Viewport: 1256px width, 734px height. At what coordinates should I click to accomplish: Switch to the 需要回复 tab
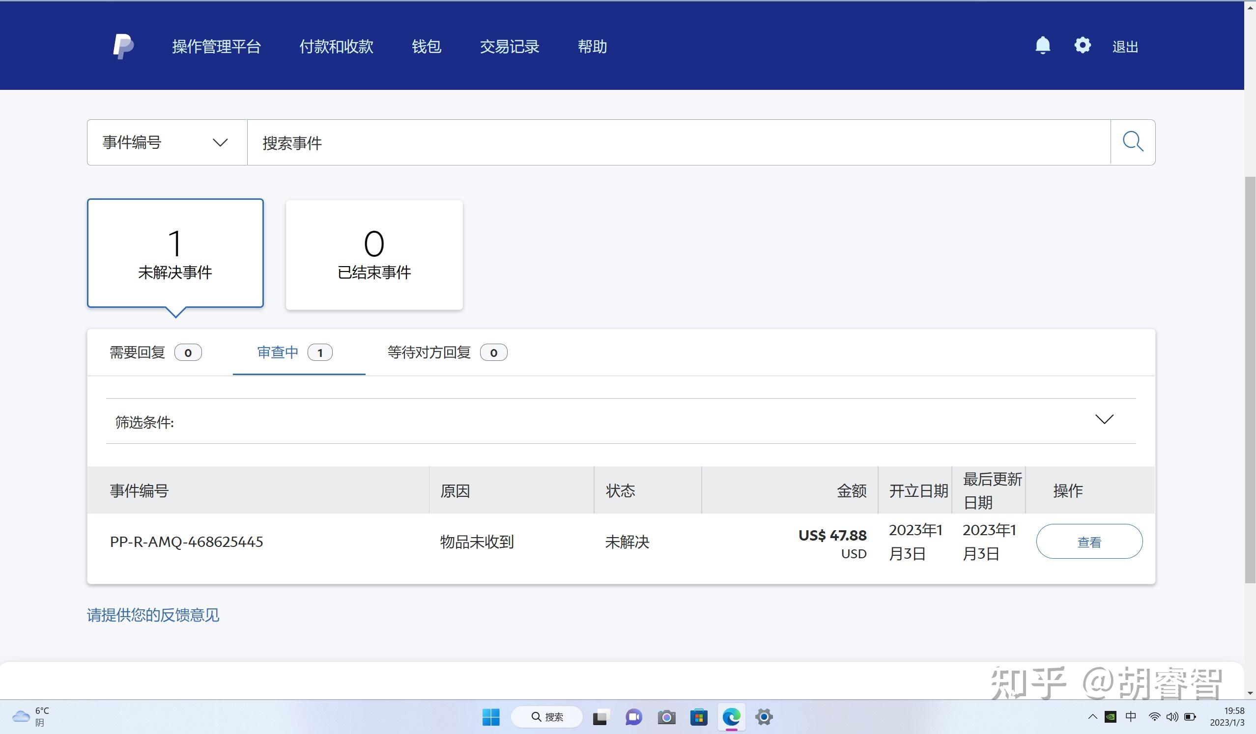(155, 353)
